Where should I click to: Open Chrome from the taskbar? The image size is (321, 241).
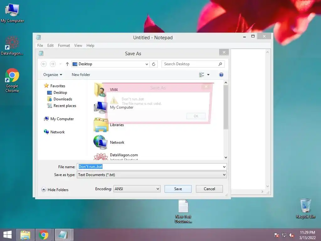pos(44,235)
